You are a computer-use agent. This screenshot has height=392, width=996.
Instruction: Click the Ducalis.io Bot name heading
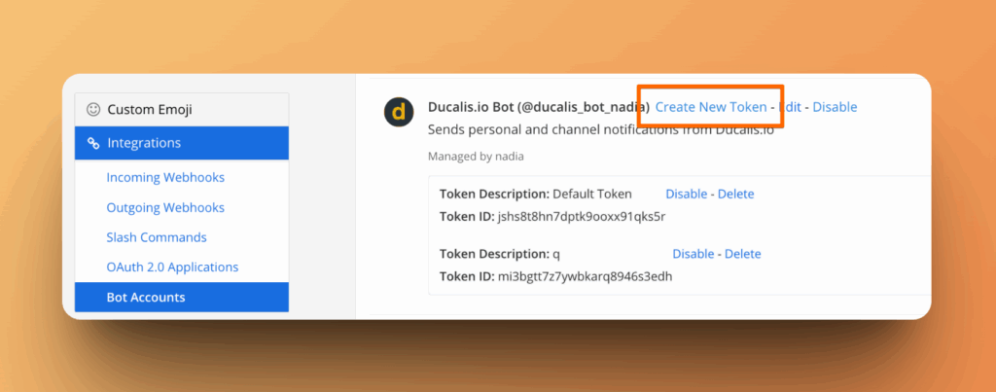pyautogui.click(x=538, y=107)
